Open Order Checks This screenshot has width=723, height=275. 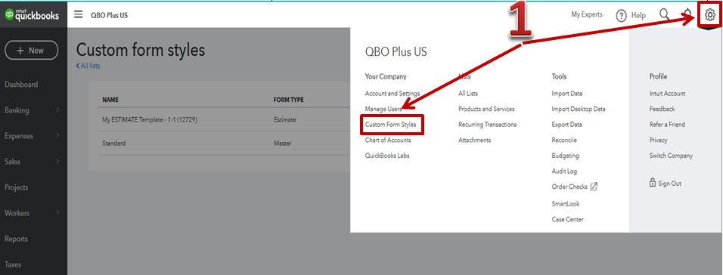pos(569,187)
